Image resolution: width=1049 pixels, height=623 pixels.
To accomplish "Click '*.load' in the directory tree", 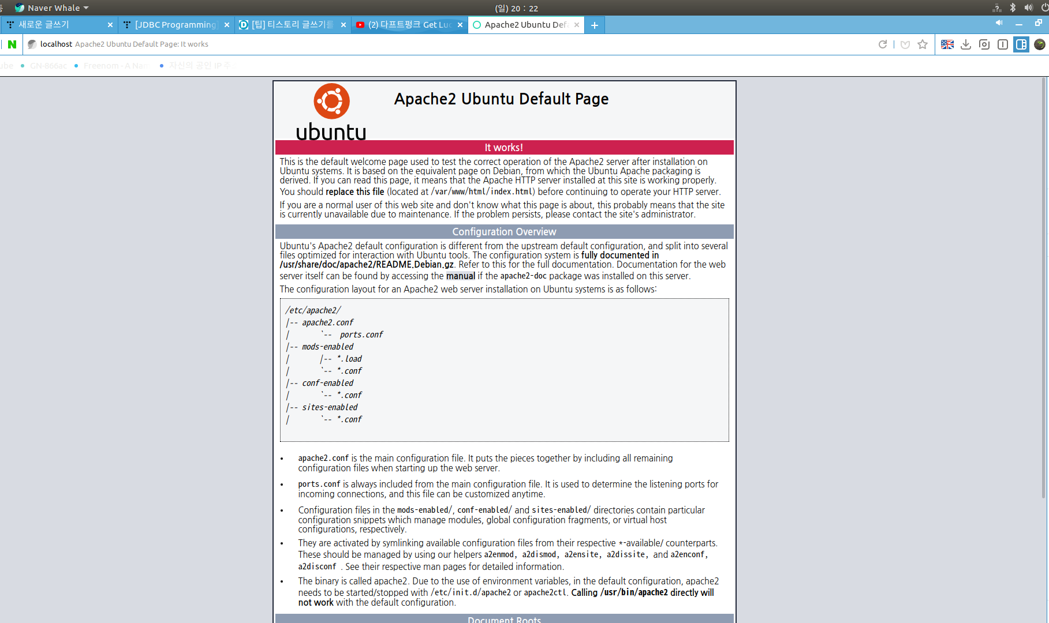I will (349, 359).
